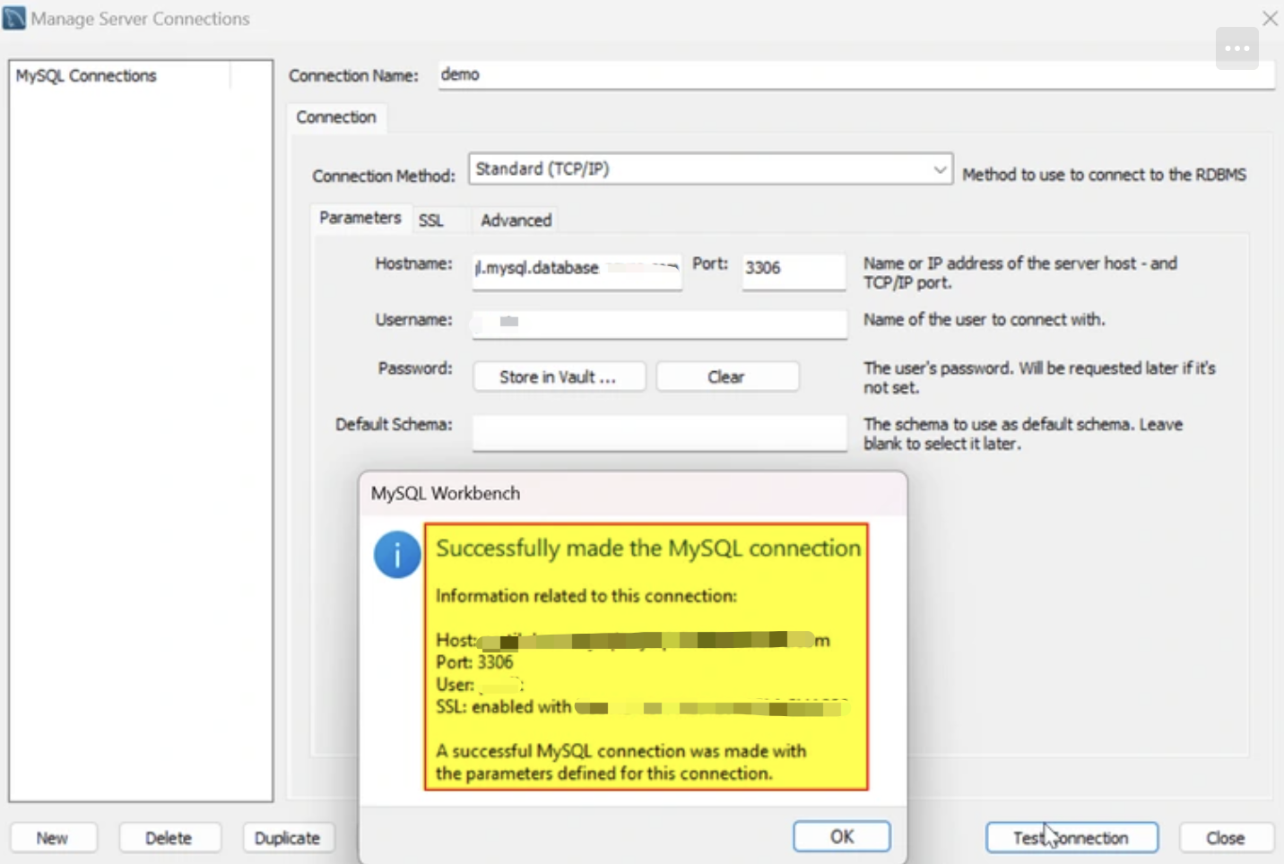Switch to the SSL tab
Image resolution: width=1284 pixels, height=864 pixels.
(x=431, y=220)
